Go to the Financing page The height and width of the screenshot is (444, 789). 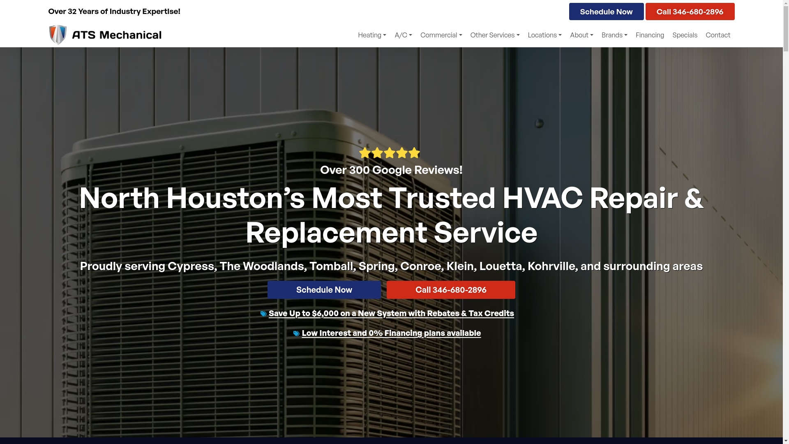(650, 35)
